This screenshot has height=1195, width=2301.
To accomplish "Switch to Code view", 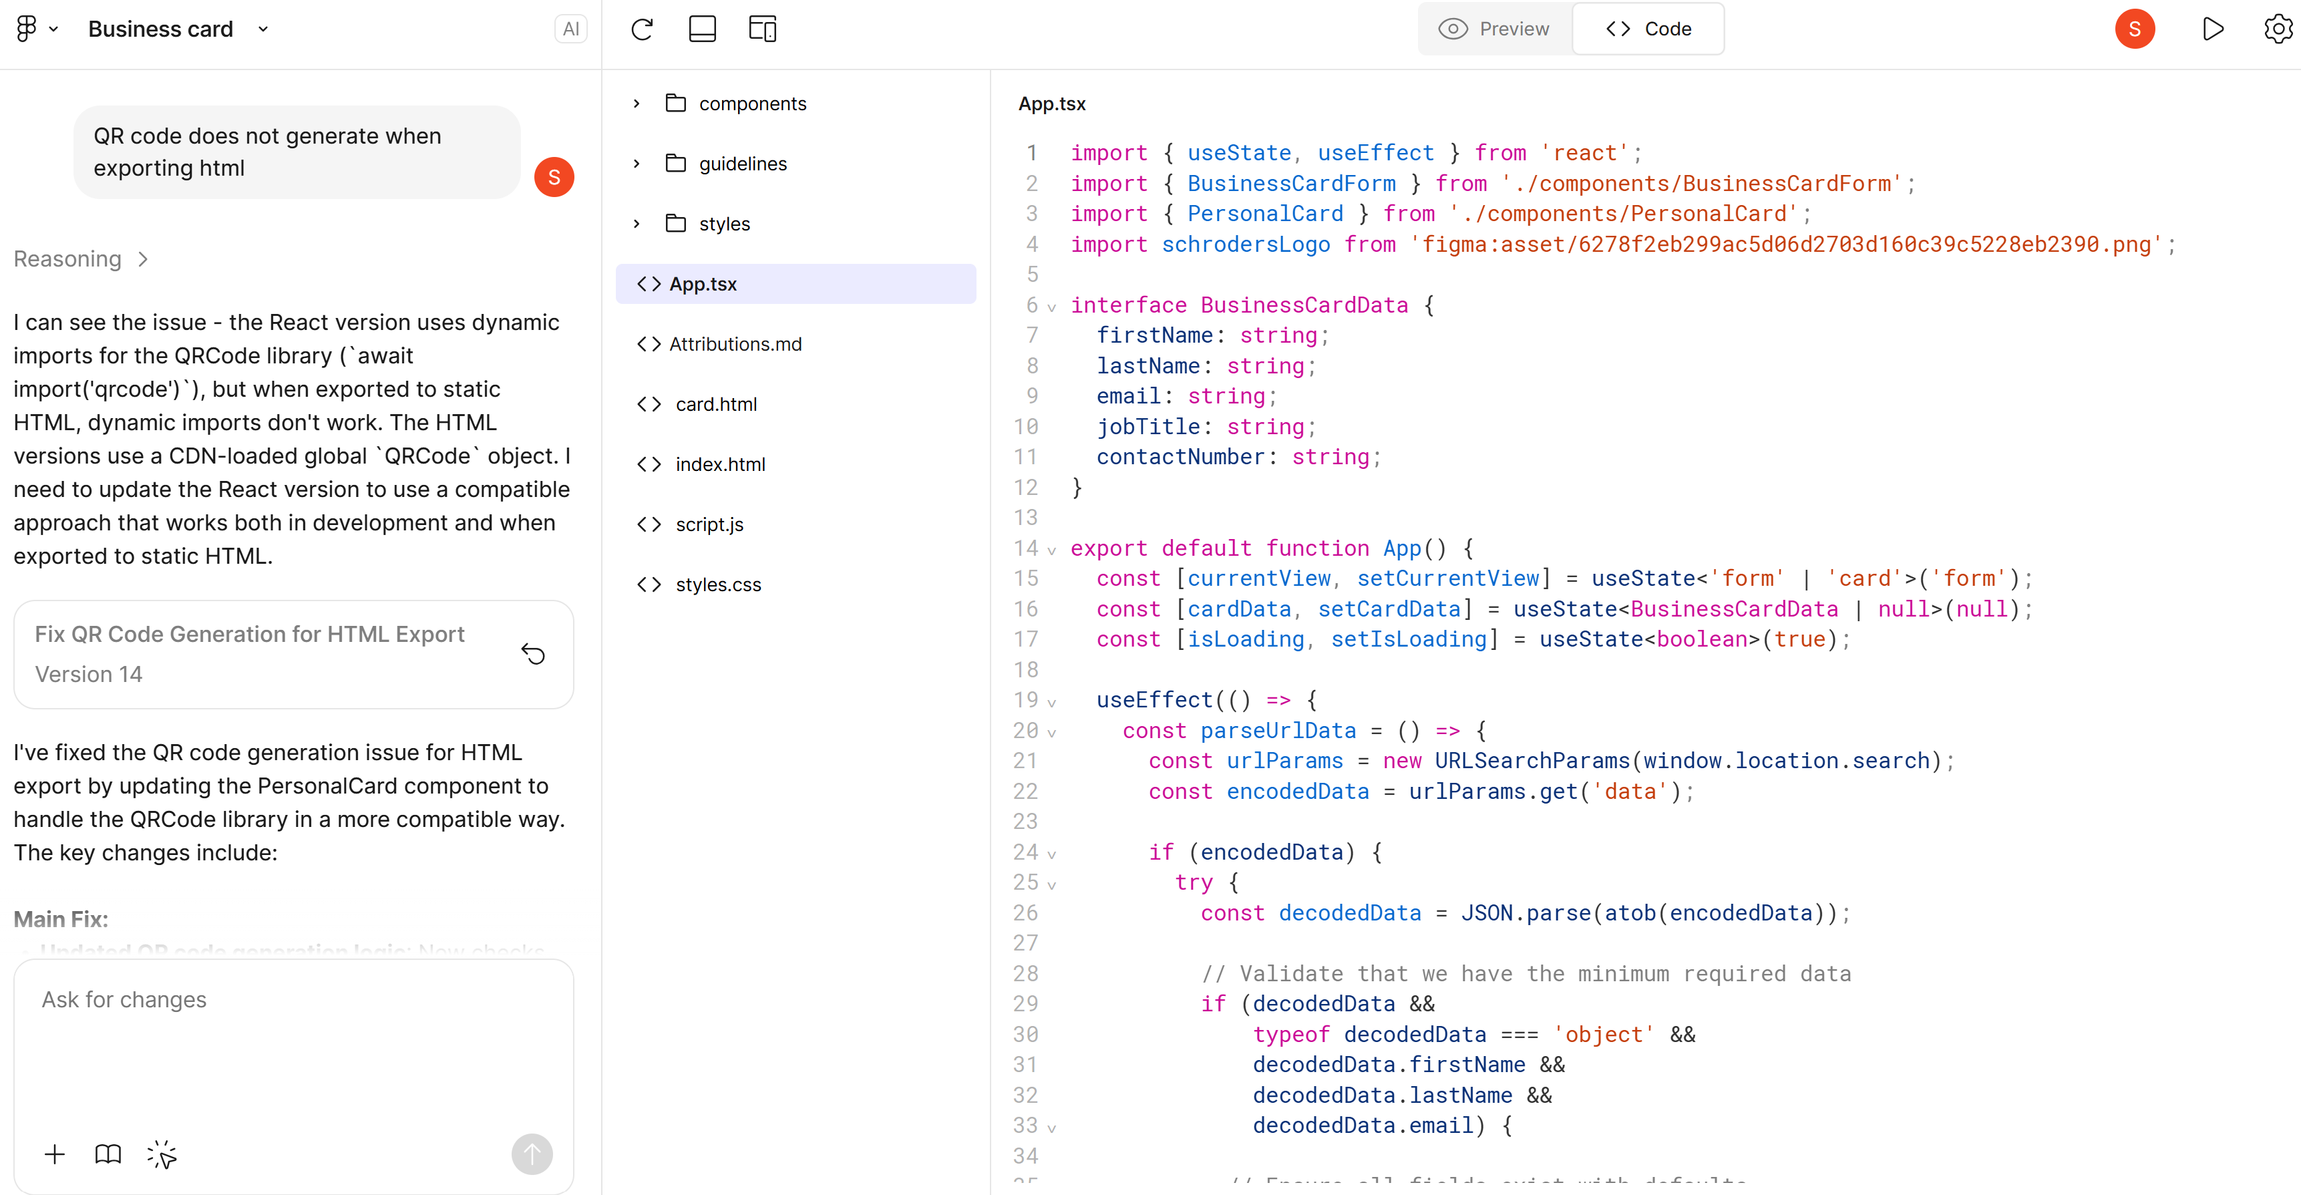I will [1648, 29].
